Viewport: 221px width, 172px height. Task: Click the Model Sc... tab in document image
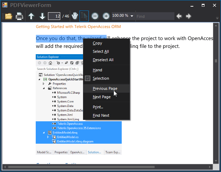click(44, 152)
